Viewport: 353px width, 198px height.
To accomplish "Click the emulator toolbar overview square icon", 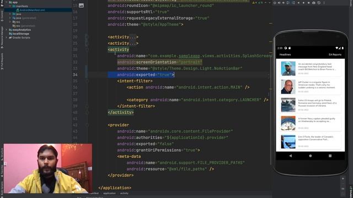I will [308, 3].
